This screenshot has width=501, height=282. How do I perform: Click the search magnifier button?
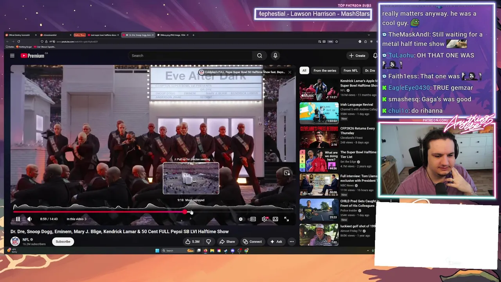(260, 56)
